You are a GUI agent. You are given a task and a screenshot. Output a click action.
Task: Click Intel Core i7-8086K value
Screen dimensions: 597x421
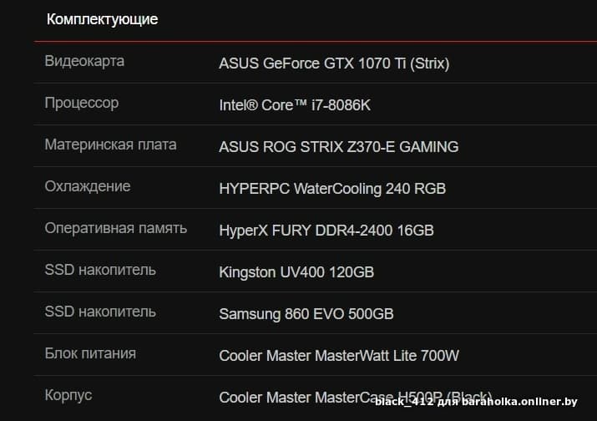[x=295, y=105]
